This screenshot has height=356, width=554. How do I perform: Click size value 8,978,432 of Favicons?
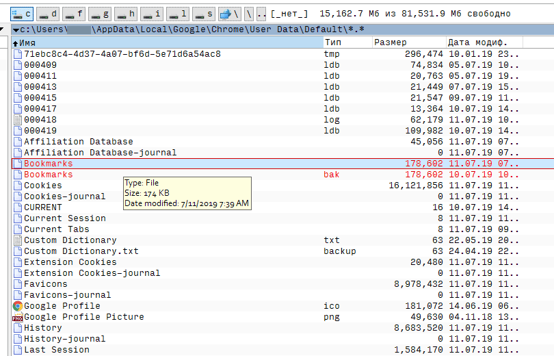(x=419, y=284)
